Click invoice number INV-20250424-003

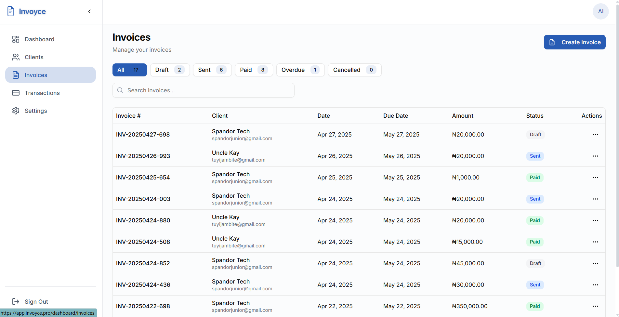(143, 199)
